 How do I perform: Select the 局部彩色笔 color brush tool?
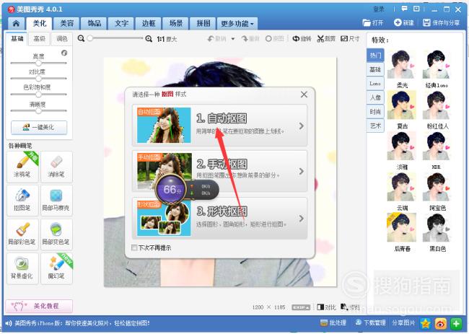click(x=22, y=234)
